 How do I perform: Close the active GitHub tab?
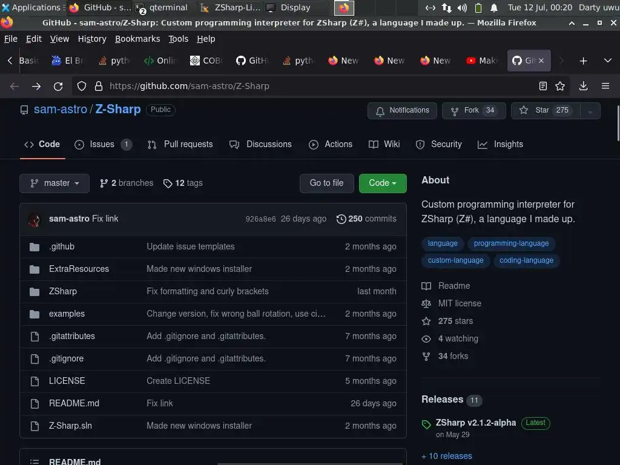[x=541, y=61]
